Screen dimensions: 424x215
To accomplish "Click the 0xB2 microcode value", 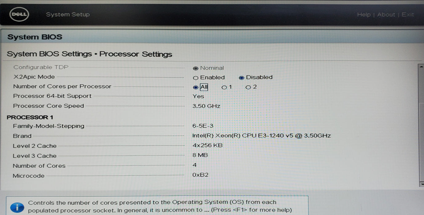I will (200, 175).
